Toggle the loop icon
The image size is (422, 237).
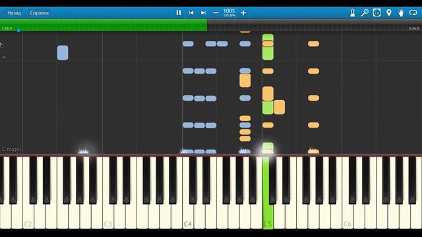coord(413,13)
